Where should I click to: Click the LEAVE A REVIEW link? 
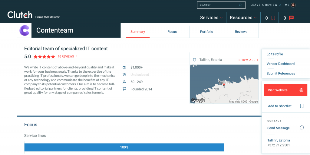264,5
